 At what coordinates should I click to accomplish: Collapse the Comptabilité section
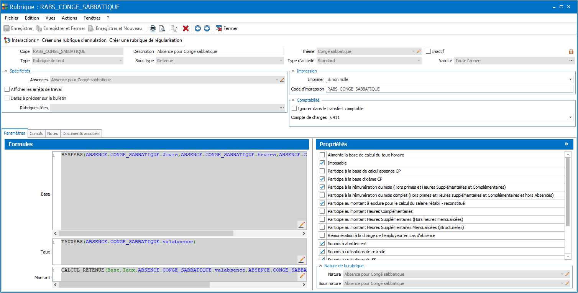tap(293, 100)
